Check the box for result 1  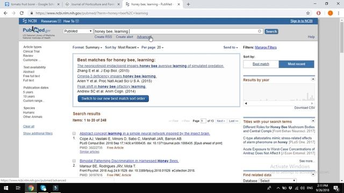pyautogui.click(x=74, y=133)
